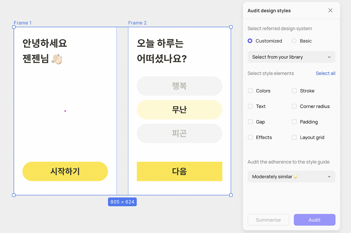Open the 'Select from your library' dropdown

pos(291,57)
